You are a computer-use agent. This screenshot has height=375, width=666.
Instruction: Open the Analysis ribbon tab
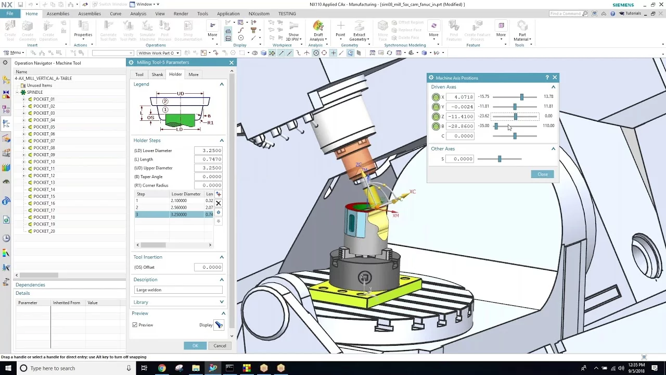click(138, 14)
